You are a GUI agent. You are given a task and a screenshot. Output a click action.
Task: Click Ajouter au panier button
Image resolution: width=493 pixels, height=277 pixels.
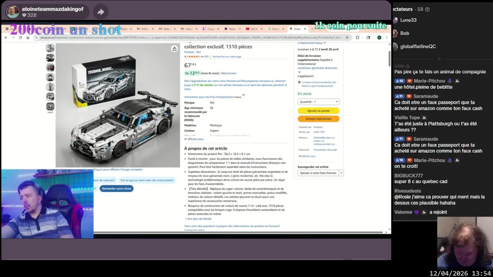click(319, 111)
